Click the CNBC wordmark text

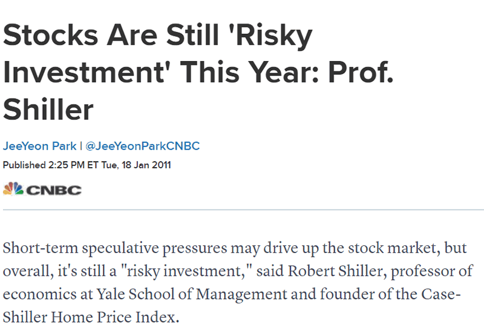coord(53,189)
